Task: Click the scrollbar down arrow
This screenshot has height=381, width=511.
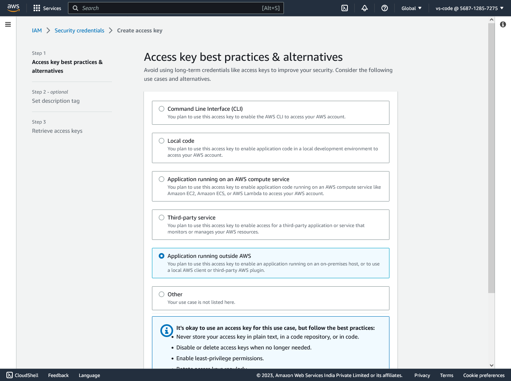Action: (491, 365)
